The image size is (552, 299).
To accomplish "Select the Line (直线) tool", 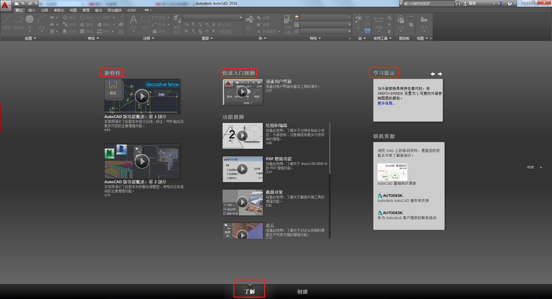I will (7, 22).
